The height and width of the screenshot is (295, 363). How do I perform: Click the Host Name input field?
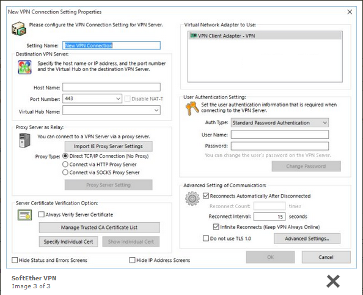pos(111,87)
